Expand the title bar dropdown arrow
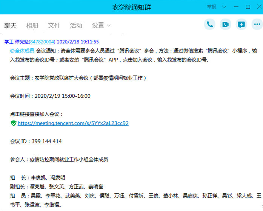 coord(225,7)
